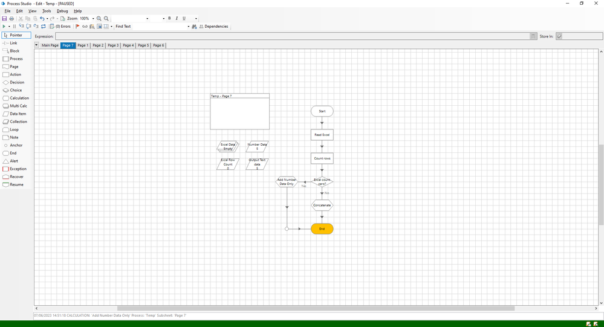
Task: Click in the Find Text search box
Action: (x=159, y=27)
